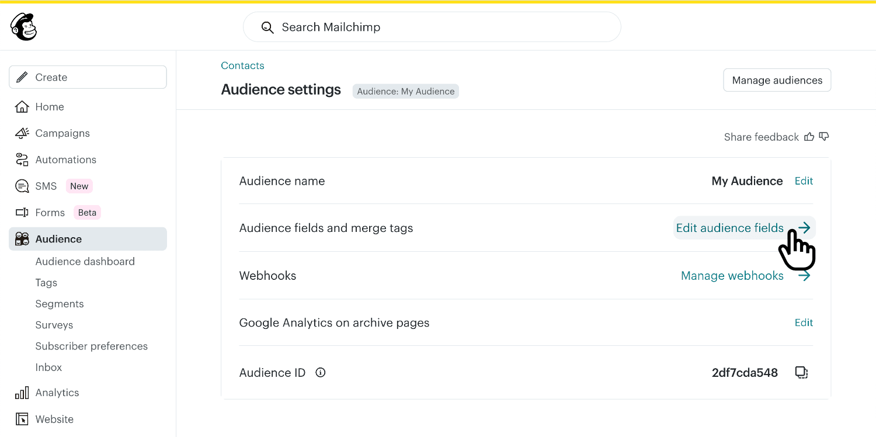Open Surveys under Audience

pos(54,325)
